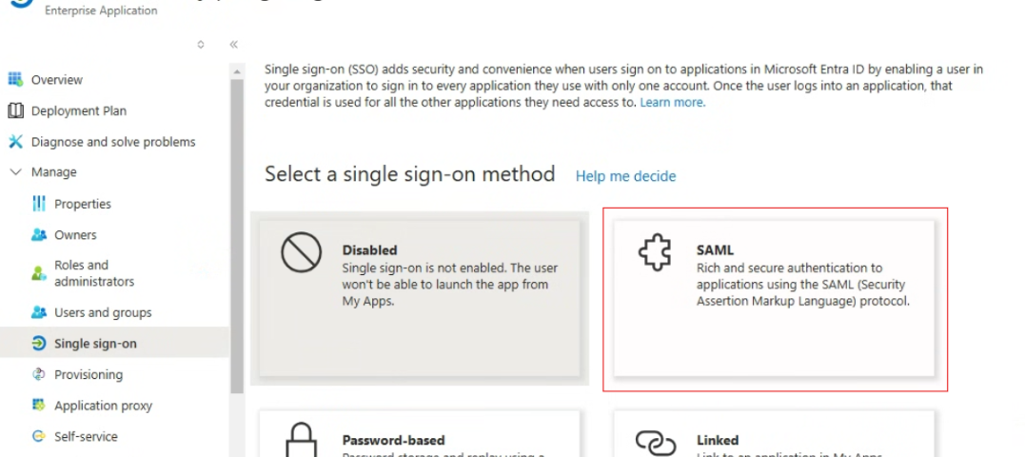Open Owners via its people icon
This screenshot has height=457, width=1025.
tap(39, 235)
